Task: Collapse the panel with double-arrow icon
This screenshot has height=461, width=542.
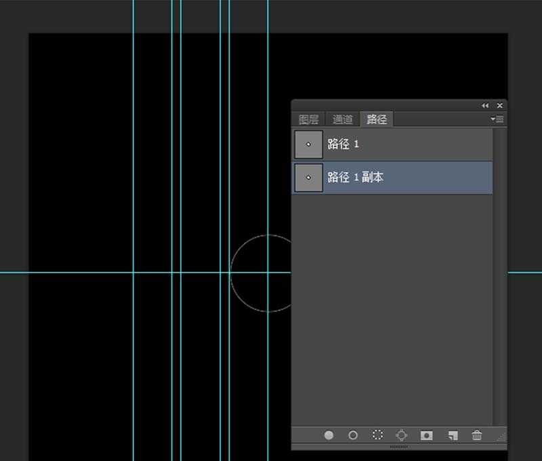Action: click(x=485, y=106)
